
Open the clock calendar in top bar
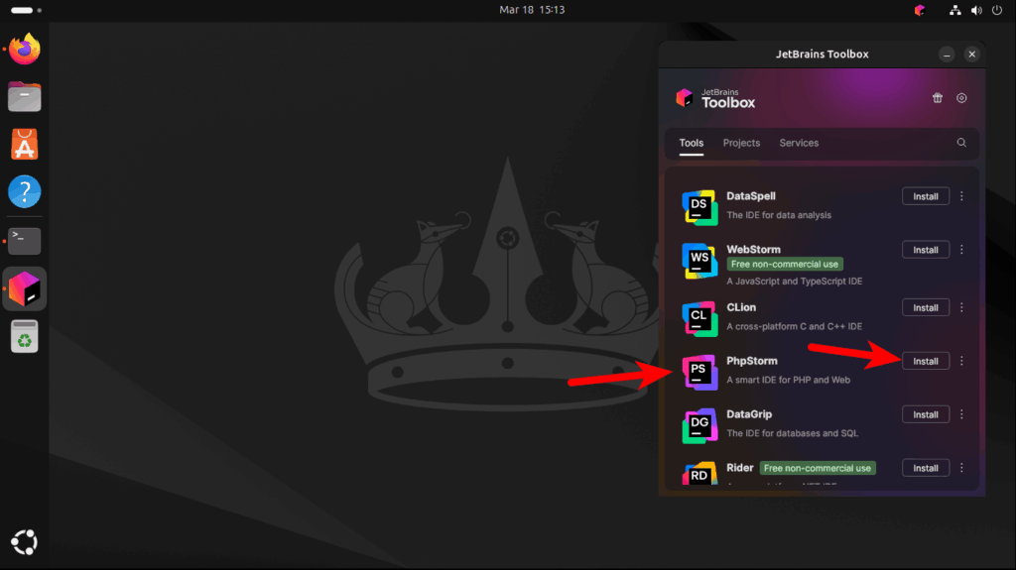click(x=532, y=10)
